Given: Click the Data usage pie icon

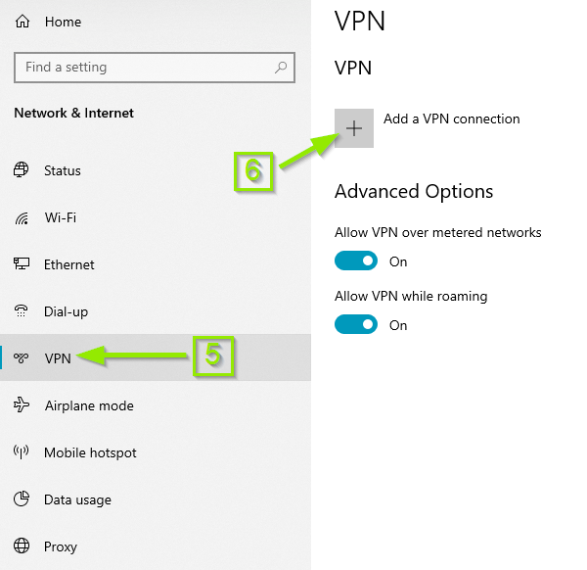Looking at the screenshot, I should pyautogui.click(x=22, y=499).
